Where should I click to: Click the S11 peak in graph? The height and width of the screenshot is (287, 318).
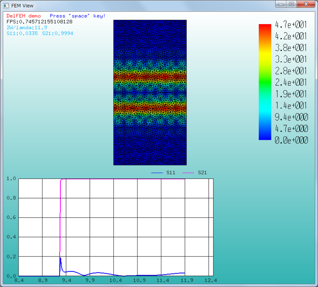(60, 258)
